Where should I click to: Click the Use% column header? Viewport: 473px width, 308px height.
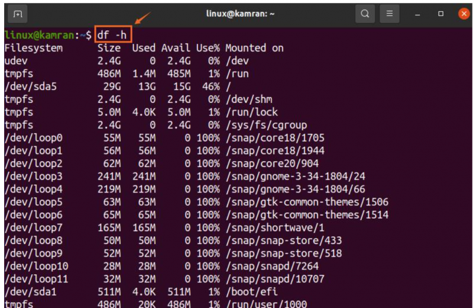[208, 48]
